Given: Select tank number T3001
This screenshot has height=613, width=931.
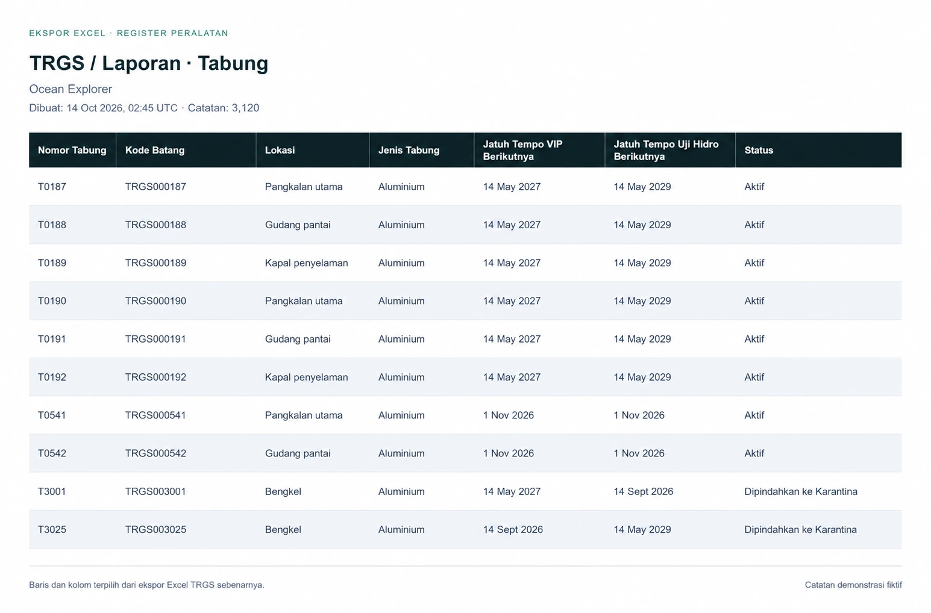Looking at the screenshot, I should coord(52,491).
